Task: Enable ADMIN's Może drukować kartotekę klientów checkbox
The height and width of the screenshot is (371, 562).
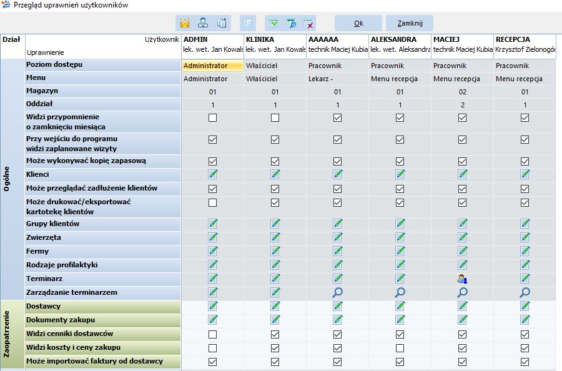Action: coord(212,203)
